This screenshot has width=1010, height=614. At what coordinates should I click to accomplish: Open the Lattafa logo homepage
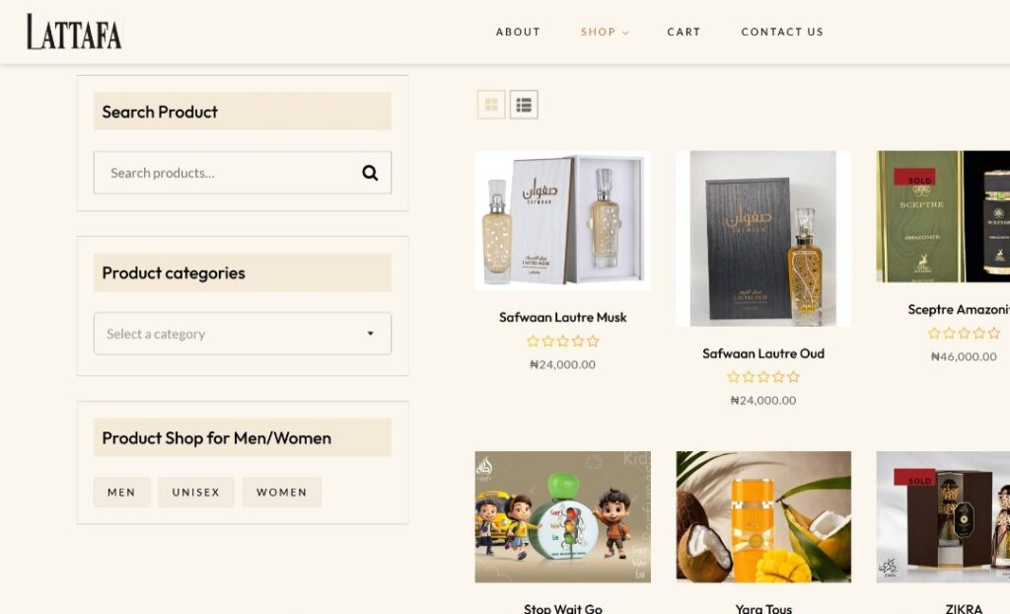click(74, 32)
